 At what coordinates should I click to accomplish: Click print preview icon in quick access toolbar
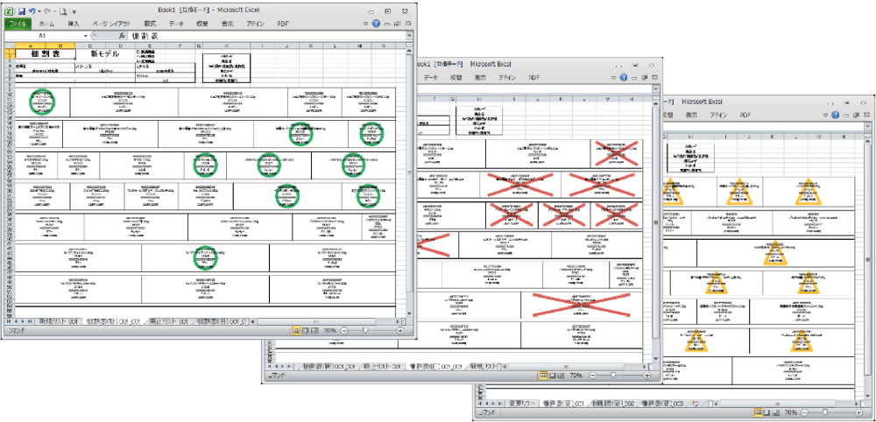(x=65, y=11)
